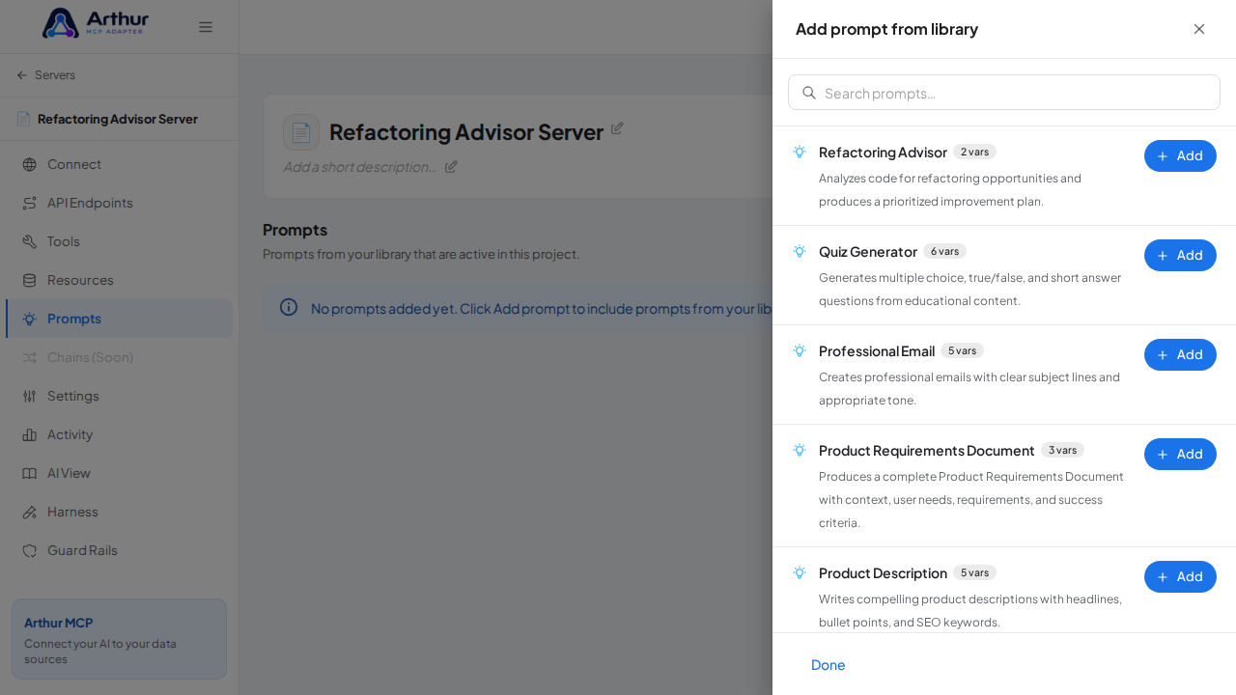This screenshot has width=1236, height=695.
Task: Click edit pencil beside short description
Action: click(x=451, y=166)
